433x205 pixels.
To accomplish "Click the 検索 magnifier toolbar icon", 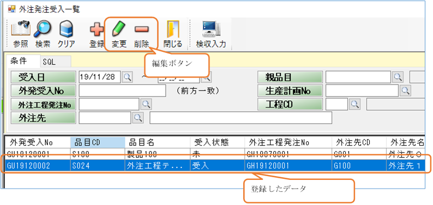I will [x=43, y=29].
